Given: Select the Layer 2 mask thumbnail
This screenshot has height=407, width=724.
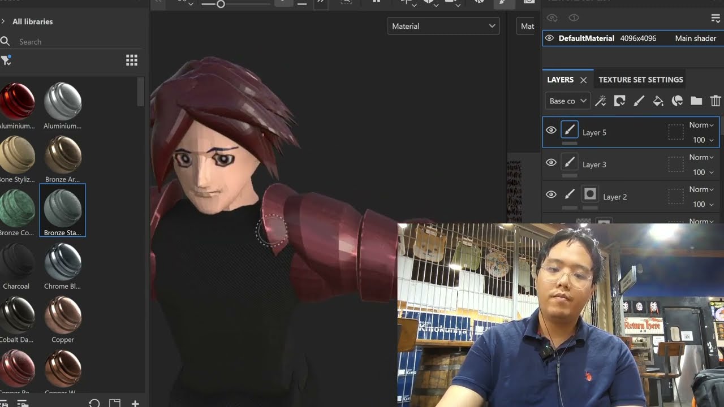Looking at the screenshot, I should point(590,194).
